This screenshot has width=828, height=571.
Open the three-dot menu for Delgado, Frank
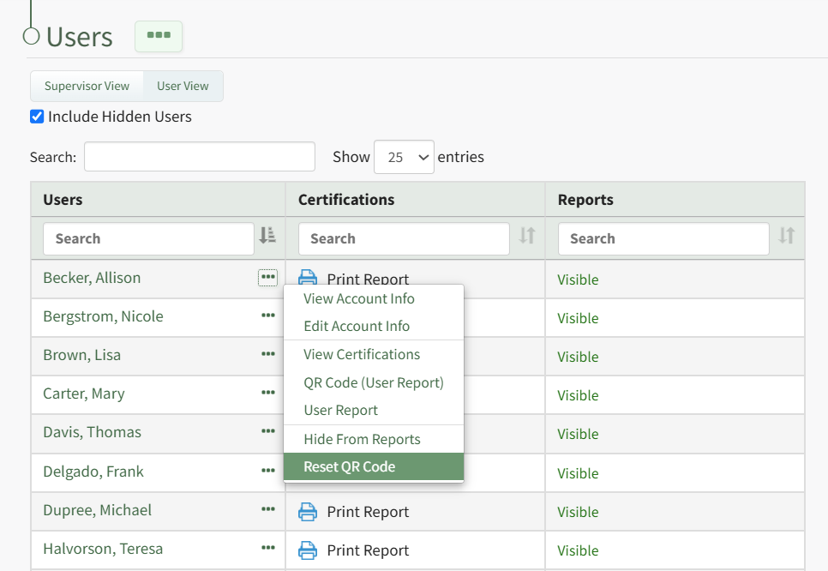click(x=267, y=471)
